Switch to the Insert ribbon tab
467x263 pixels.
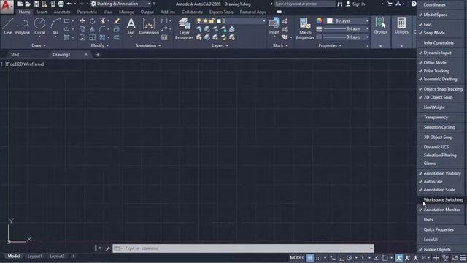coord(42,12)
